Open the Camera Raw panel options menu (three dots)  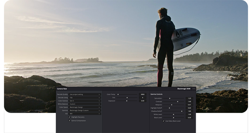[194, 89]
